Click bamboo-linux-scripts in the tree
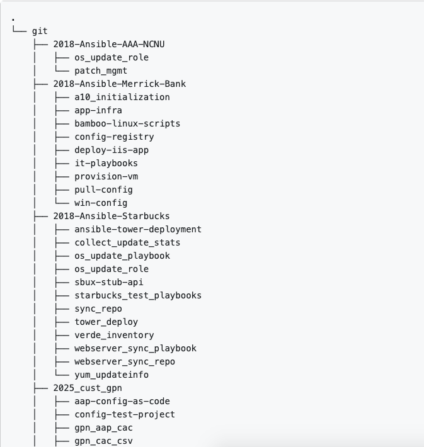Screen dimensions: 424x447 pyautogui.click(x=127, y=123)
